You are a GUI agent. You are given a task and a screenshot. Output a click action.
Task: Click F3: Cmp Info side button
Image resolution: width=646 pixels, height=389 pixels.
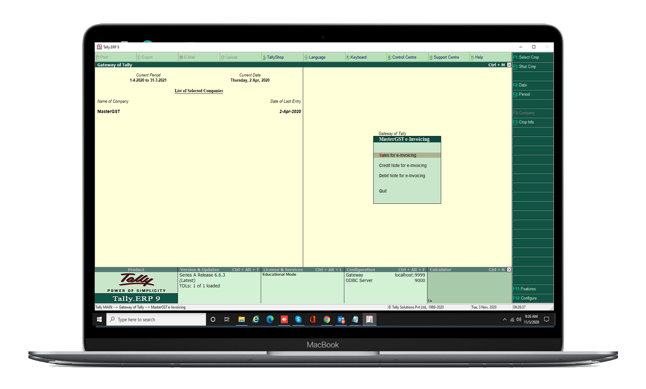point(533,122)
